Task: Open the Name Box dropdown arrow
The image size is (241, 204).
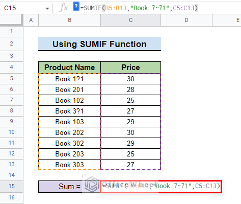Action: click(47, 8)
